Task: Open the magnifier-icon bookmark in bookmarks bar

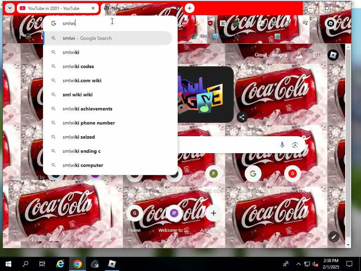Action: pos(215,36)
